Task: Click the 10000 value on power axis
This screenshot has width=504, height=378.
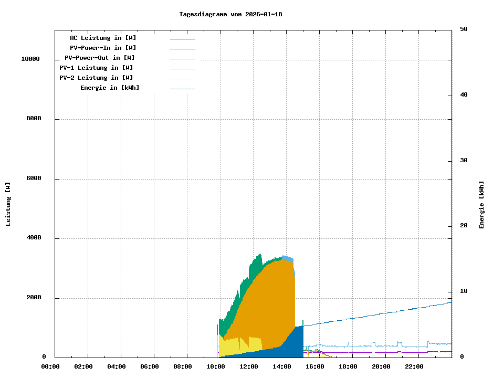Action: pos(30,59)
